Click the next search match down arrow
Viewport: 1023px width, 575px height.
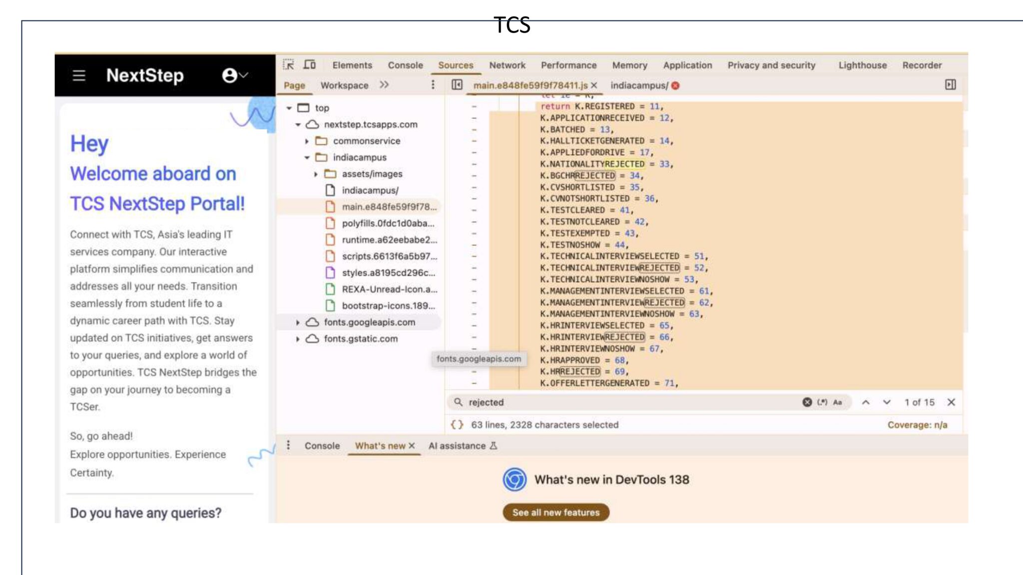(x=887, y=402)
